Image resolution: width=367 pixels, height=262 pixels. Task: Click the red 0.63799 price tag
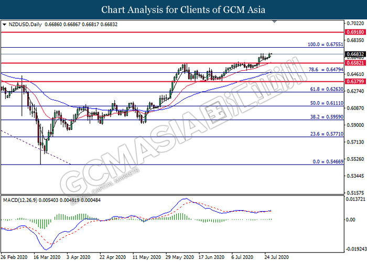(x=355, y=82)
